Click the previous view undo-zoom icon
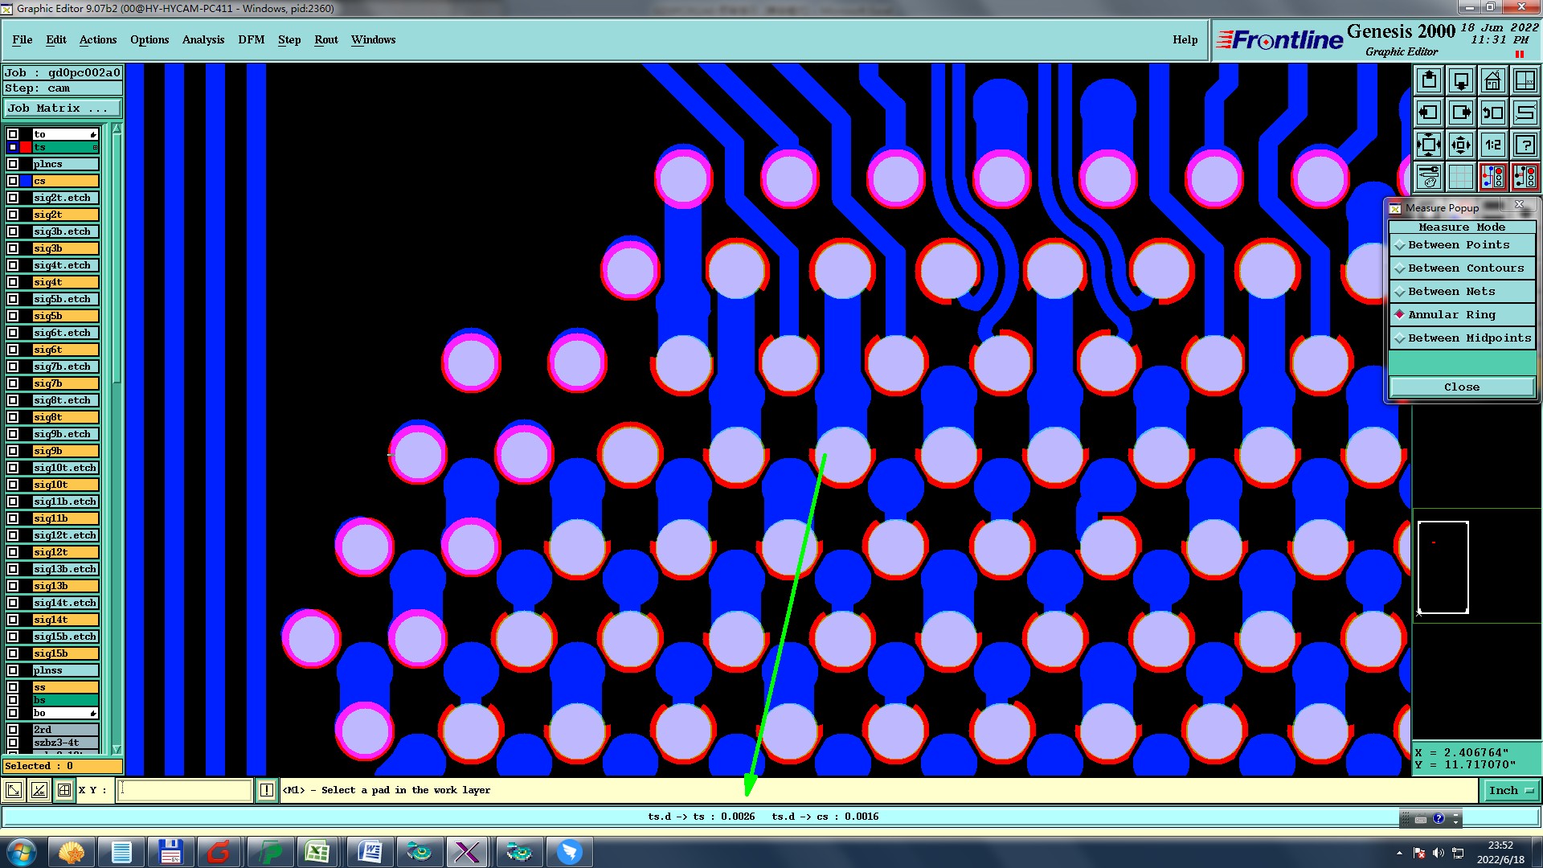This screenshot has width=1543, height=868. [x=1493, y=113]
